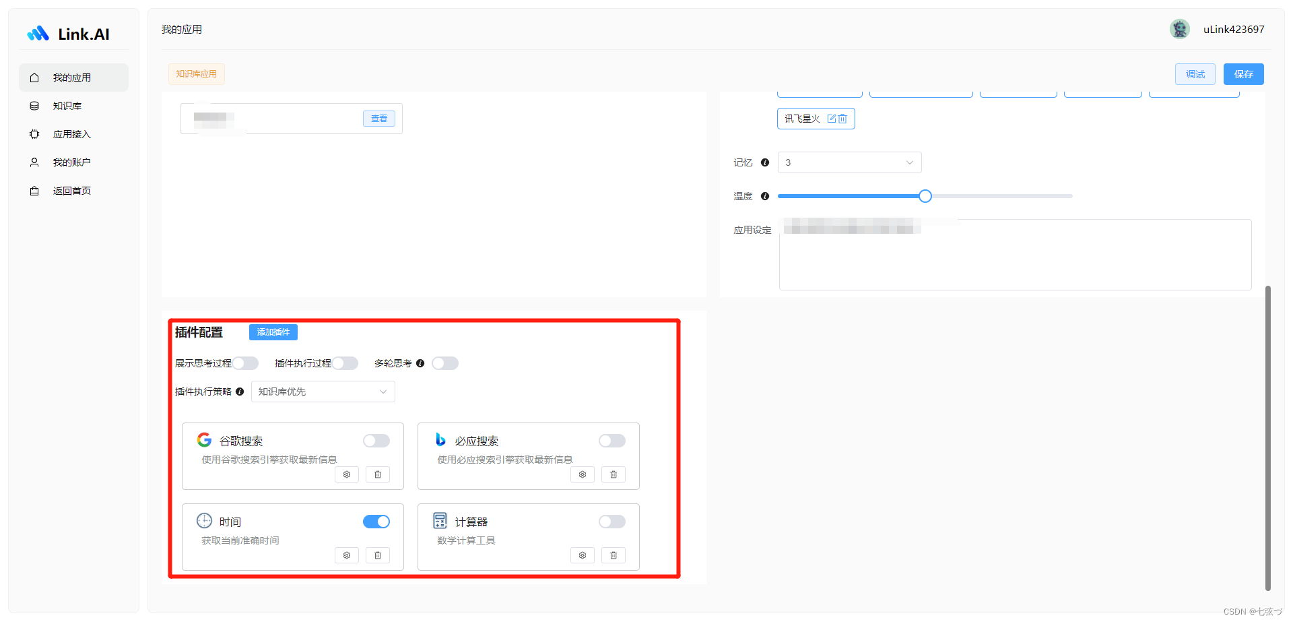Toggle the 展示思考过程 switch

point(245,363)
